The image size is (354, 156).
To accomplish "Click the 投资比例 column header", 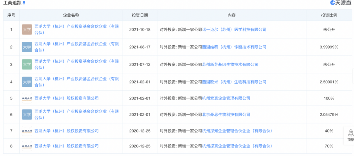I will click(x=329, y=15).
